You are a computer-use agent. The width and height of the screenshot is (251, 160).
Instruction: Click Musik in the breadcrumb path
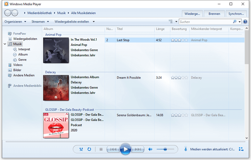pyautogui.click(x=61, y=13)
